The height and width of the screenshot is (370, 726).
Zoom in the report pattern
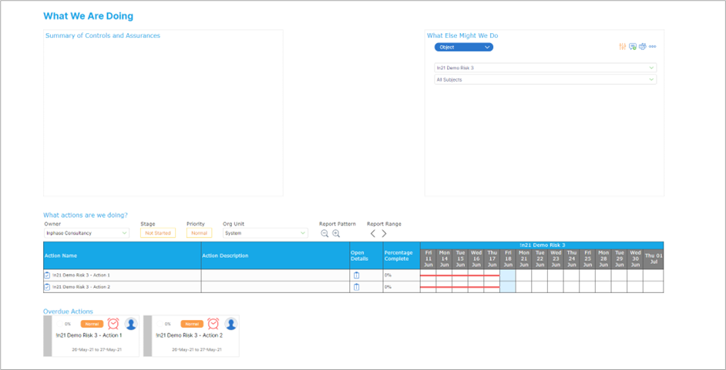pyautogui.click(x=336, y=233)
